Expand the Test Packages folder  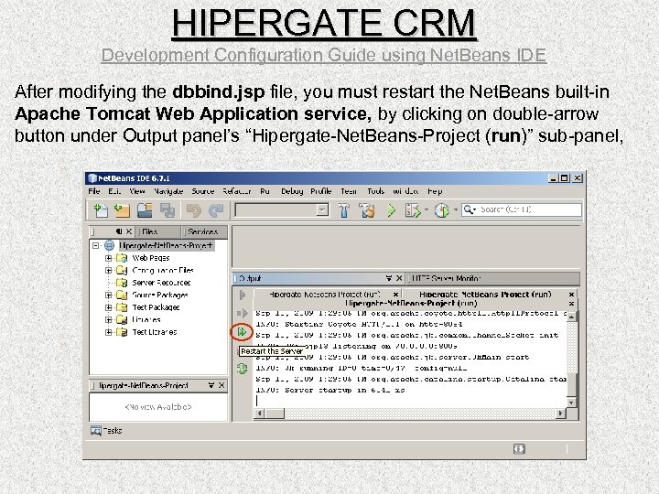coord(108,307)
